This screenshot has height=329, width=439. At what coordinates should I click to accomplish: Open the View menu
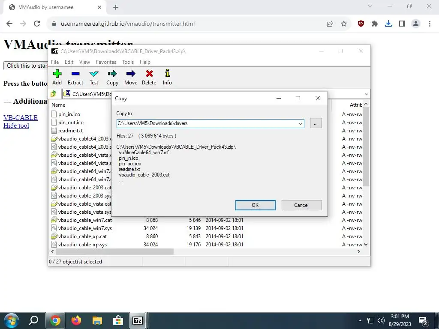pos(84,62)
